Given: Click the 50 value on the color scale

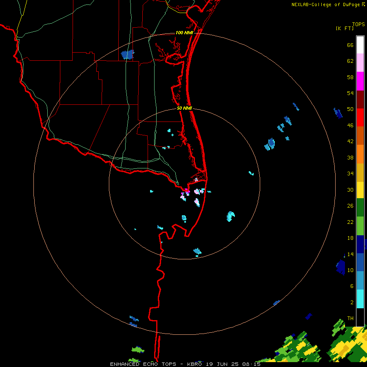Looking at the screenshot, I should click(350, 109).
